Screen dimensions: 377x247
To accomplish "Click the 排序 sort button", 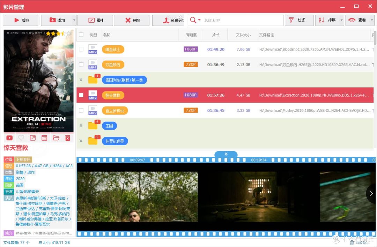I will (327, 20).
